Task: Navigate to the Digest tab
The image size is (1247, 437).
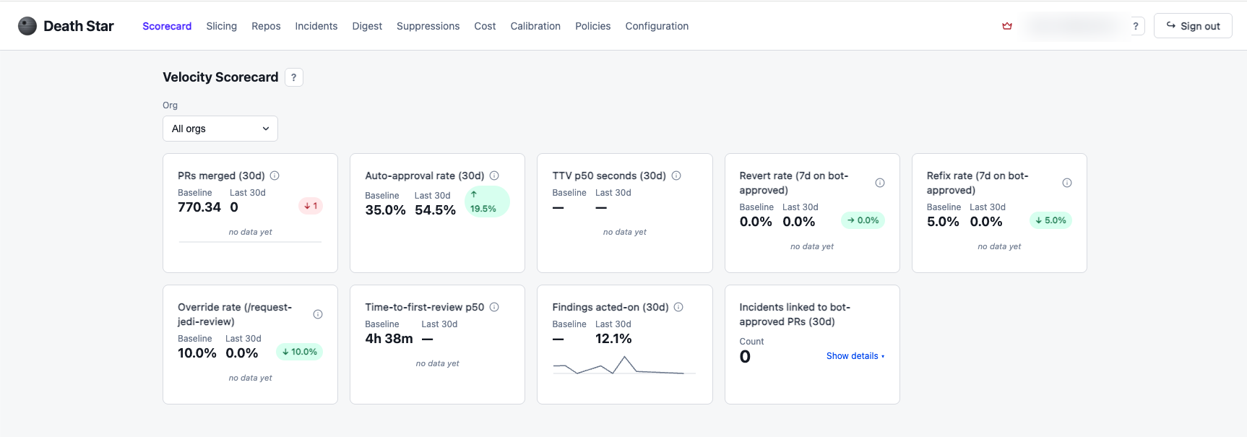Action: pos(367,26)
